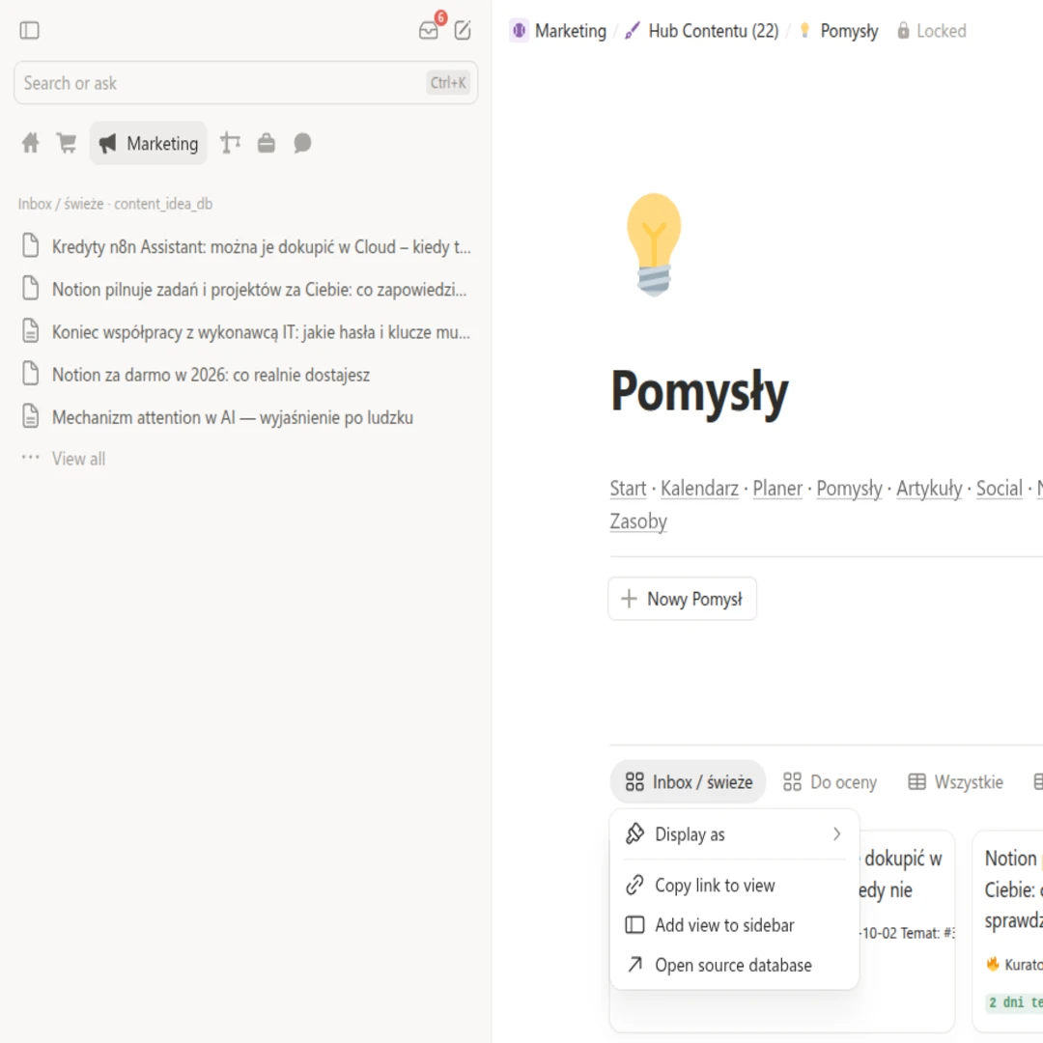Select the Marketing teamspace tab

click(149, 143)
